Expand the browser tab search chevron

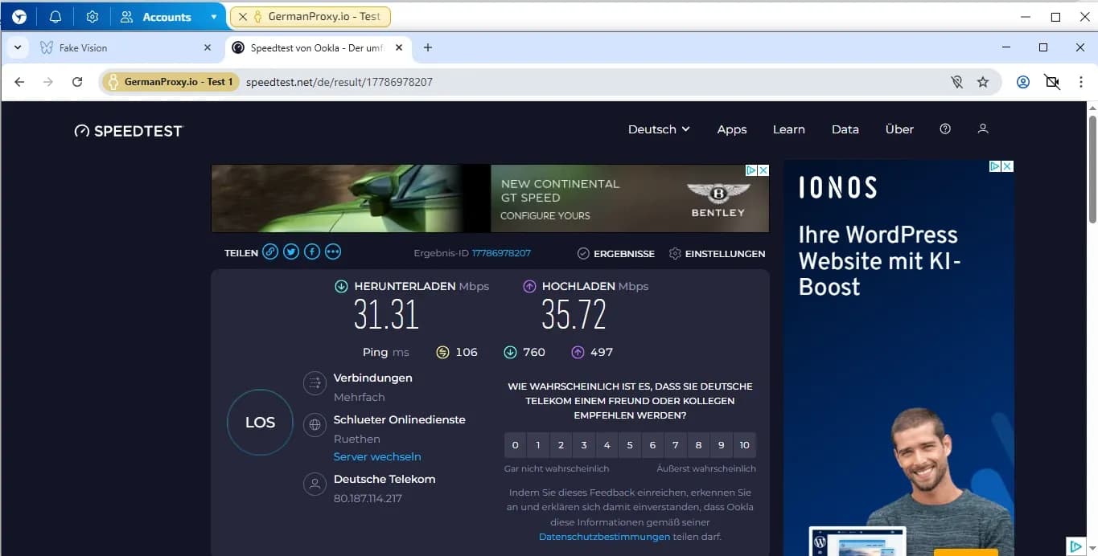[x=18, y=47]
